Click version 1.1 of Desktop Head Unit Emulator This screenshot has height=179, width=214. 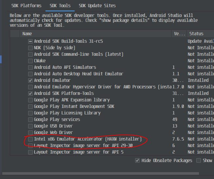pyautogui.click(x=176, y=74)
